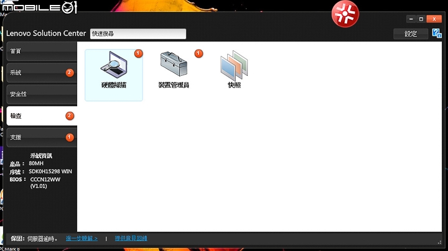
Task: Click the alert badge on 裝置管理員
Action: pos(198,53)
